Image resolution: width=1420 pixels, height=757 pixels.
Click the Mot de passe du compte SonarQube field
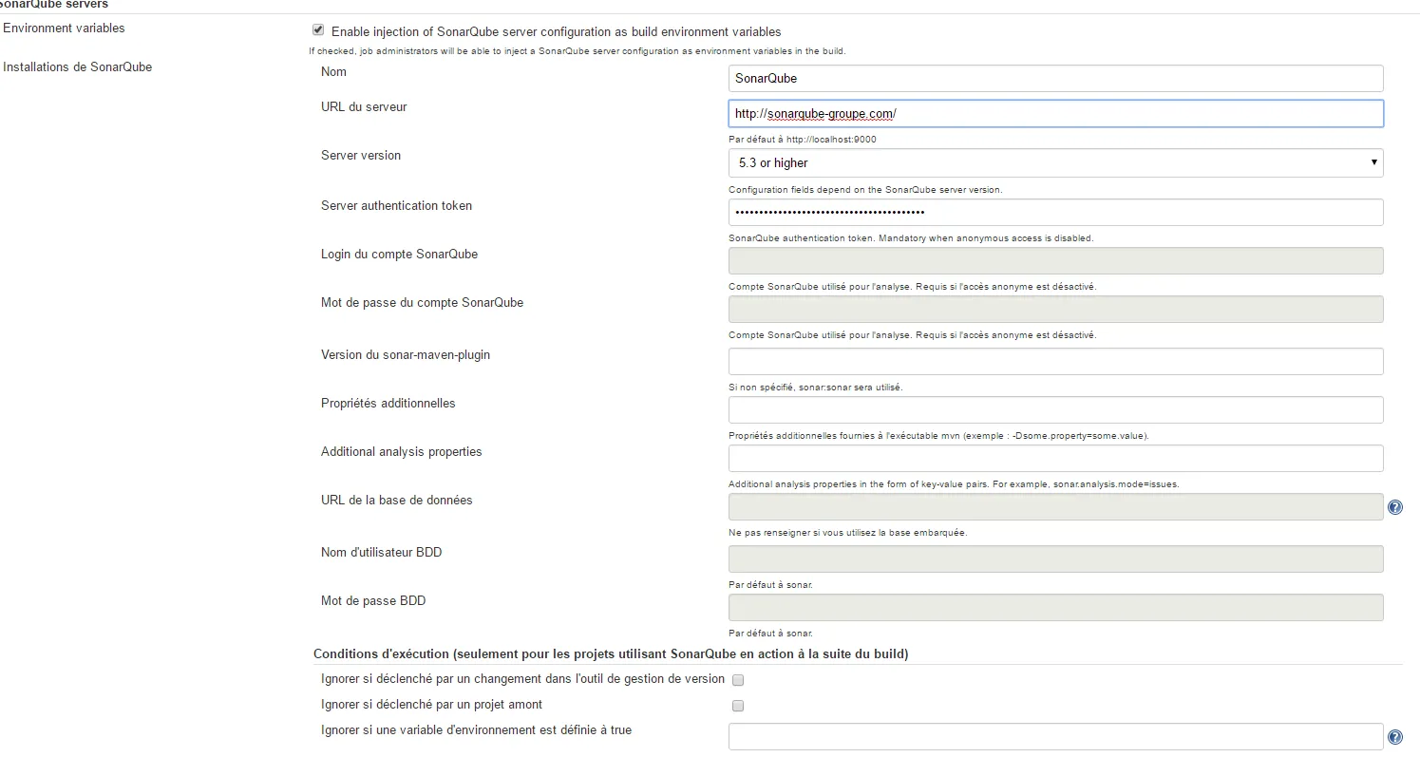click(1054, 309)
